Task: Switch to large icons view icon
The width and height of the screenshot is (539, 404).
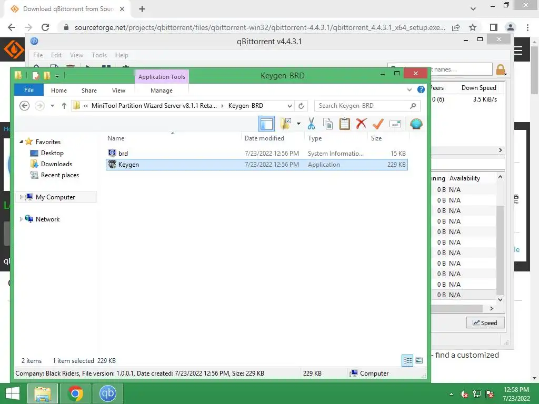Action: click(x=419, y=360)
